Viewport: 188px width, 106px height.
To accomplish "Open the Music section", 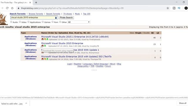I will tap(77, 14).
